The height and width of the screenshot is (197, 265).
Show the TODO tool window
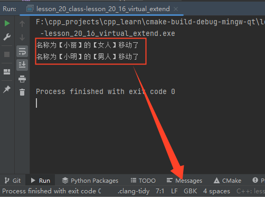143,181
